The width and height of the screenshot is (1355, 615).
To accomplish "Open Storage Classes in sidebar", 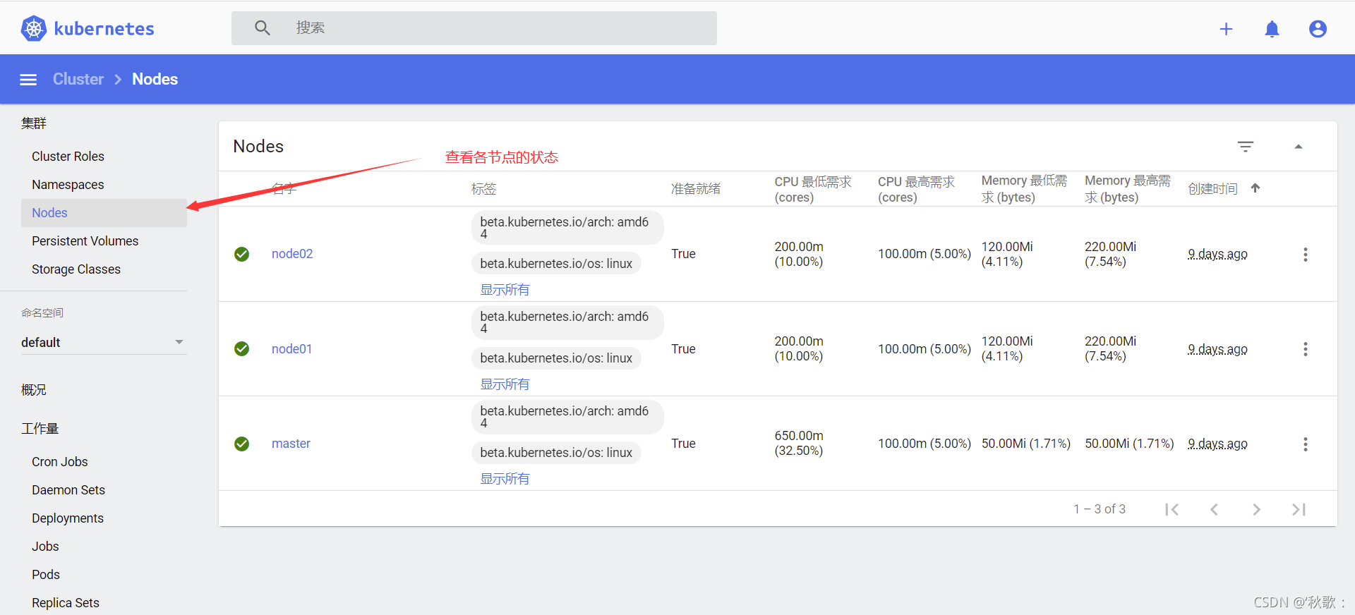I will click(x=76, y=269).
